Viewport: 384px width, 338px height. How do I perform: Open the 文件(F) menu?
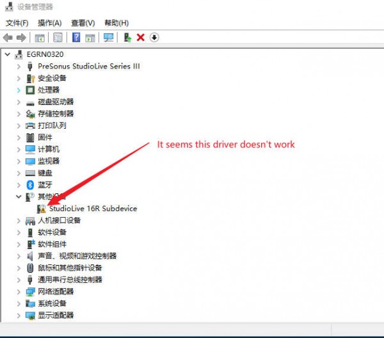17,23
